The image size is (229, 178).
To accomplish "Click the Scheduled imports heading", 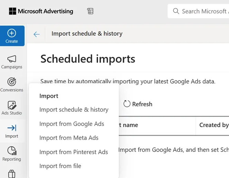I will click(88, 59).
